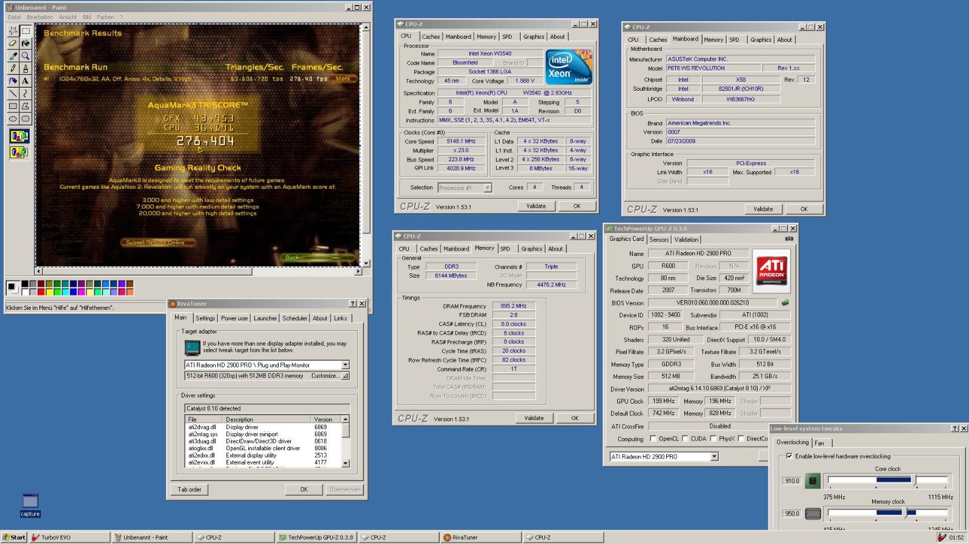This screenshot has width=969, height=544.
Task: Choose transparent selection option in Paint
Action: tap(19, 152)
